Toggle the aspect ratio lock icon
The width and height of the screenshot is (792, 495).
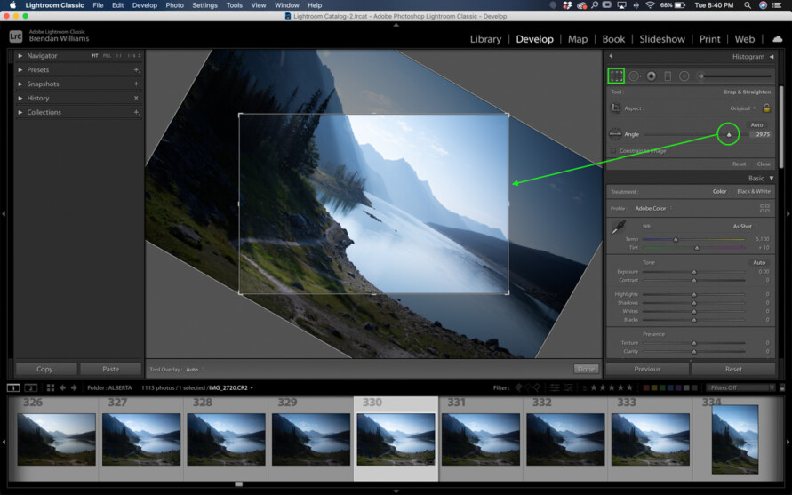[x=766, y=108]
